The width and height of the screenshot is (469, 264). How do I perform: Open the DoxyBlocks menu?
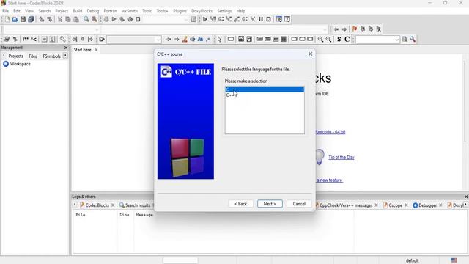202,11
